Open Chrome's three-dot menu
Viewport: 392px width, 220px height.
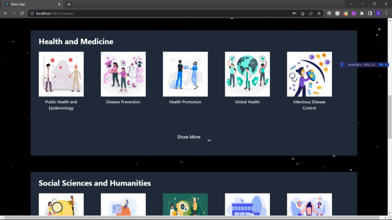386,13
